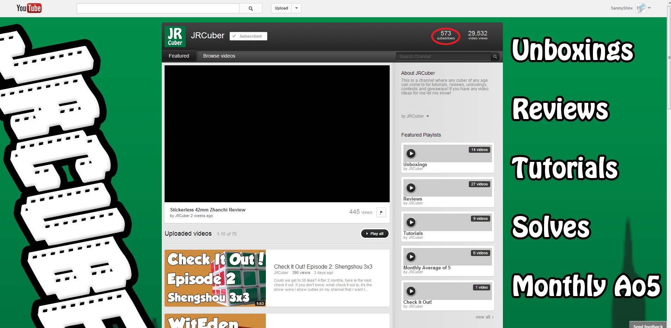This screenshot has height=328, width=671.
Task: Play the Check It Out! playlist icon
Action: 411,291
